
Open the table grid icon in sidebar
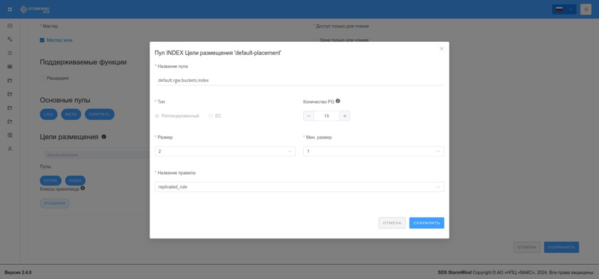(x=10, y=66)
